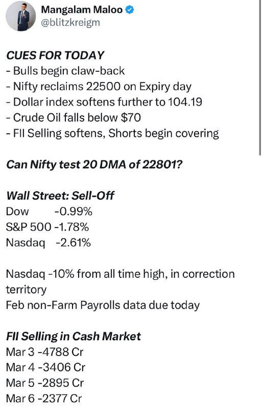This screenshot has height=410, width=263.
Task: Click the Bulls begin claw-back line
Action: pos(65,71)
